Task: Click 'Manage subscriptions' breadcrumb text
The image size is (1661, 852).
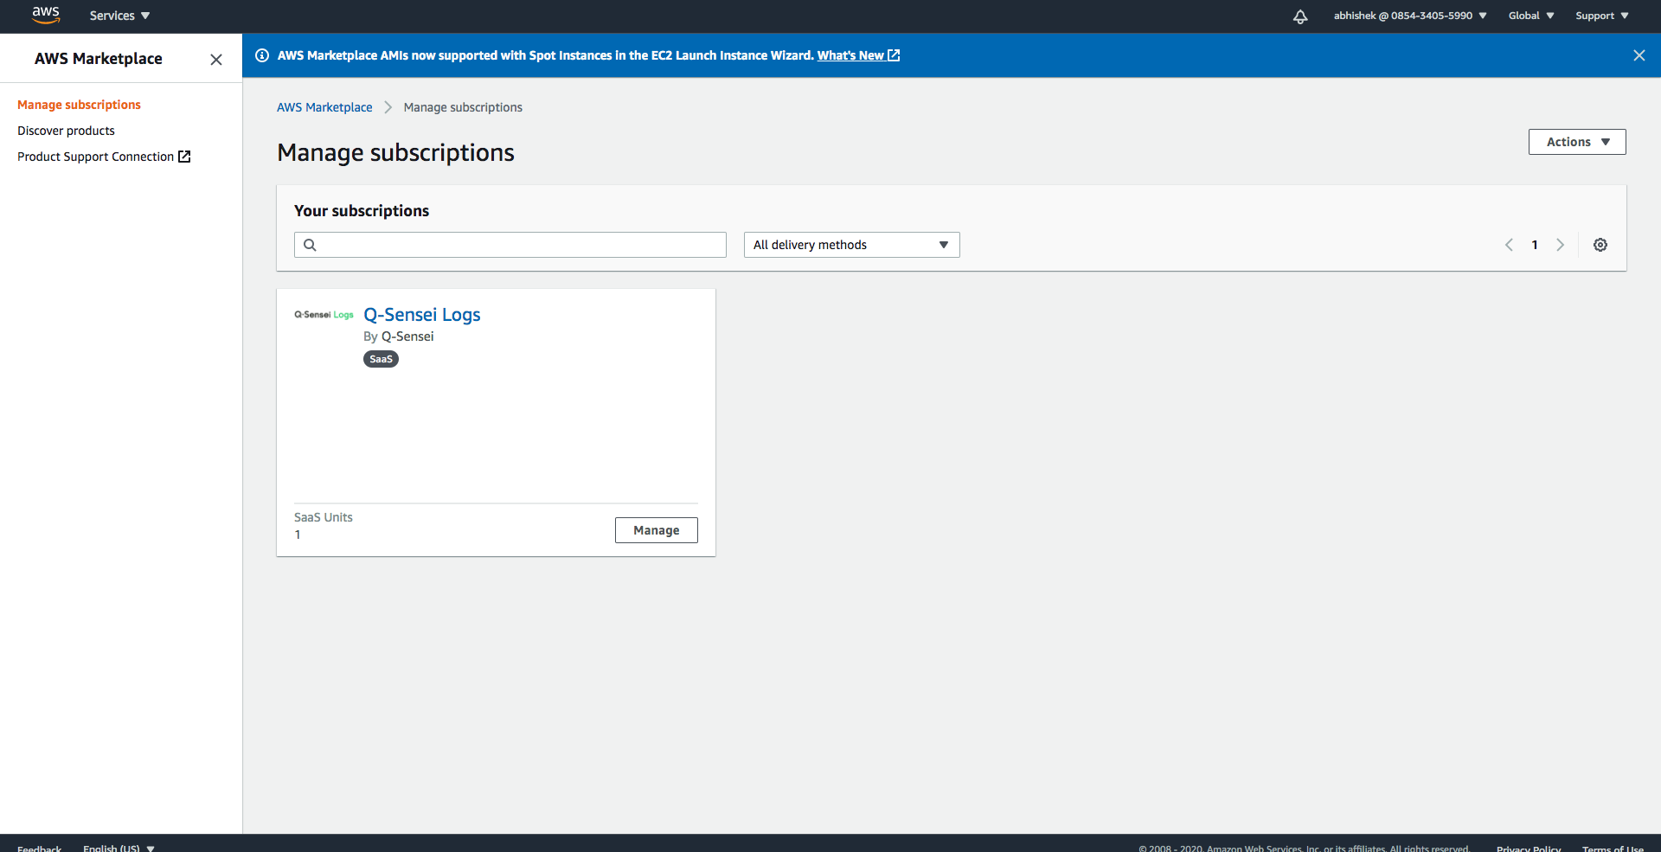Action: click(x=463, y=107)
